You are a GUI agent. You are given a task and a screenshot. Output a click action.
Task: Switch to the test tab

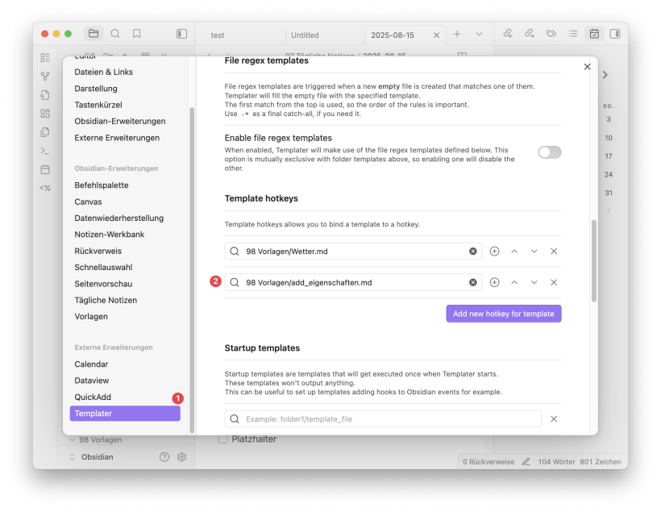pyautogui.click(x=218, y=35)
